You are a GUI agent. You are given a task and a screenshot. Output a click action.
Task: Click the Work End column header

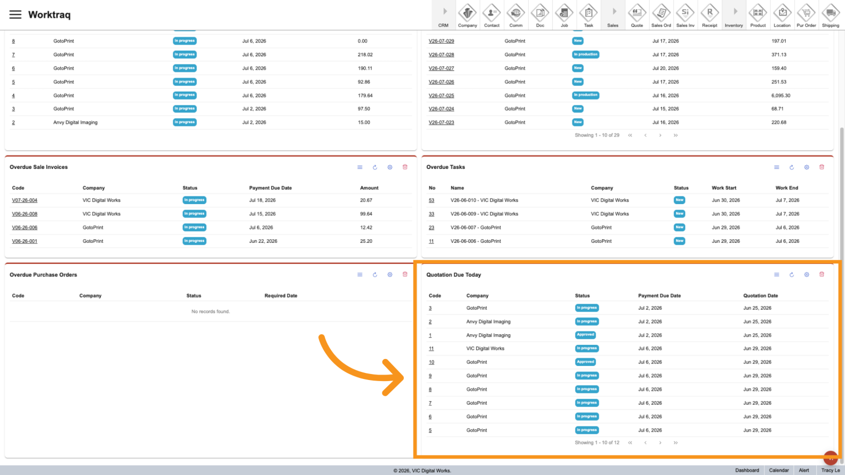click(787, 188)
